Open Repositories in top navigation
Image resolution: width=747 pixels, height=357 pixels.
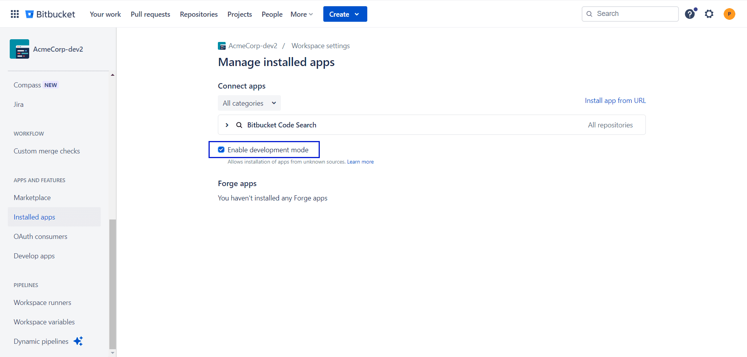pos(199,14)
